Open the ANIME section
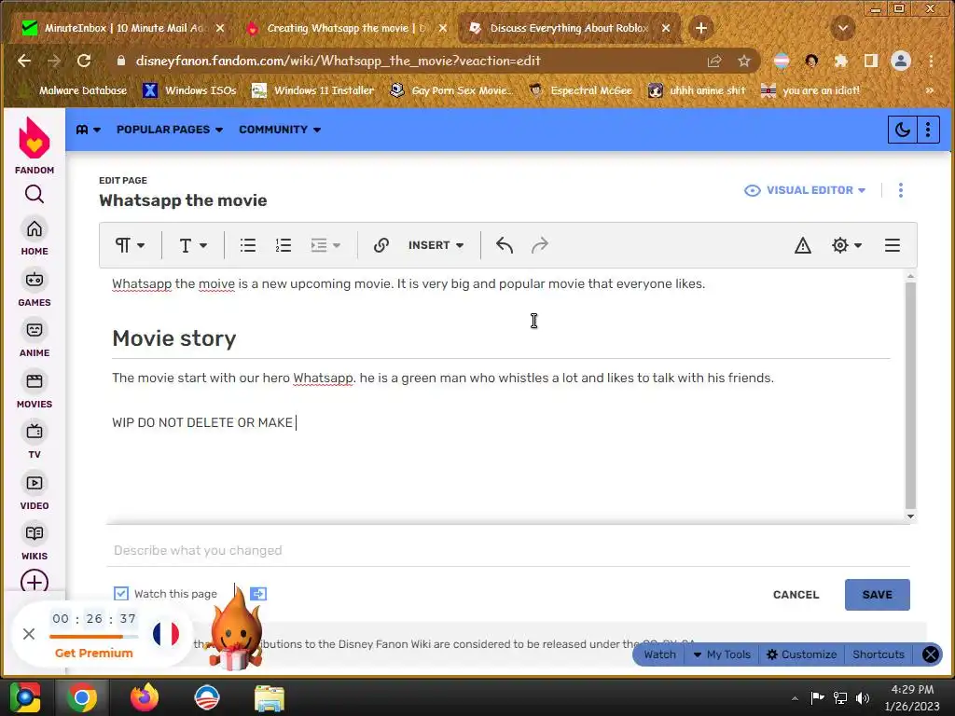The height and width of the screenshot is (716, 955). (x=35, y=339)
